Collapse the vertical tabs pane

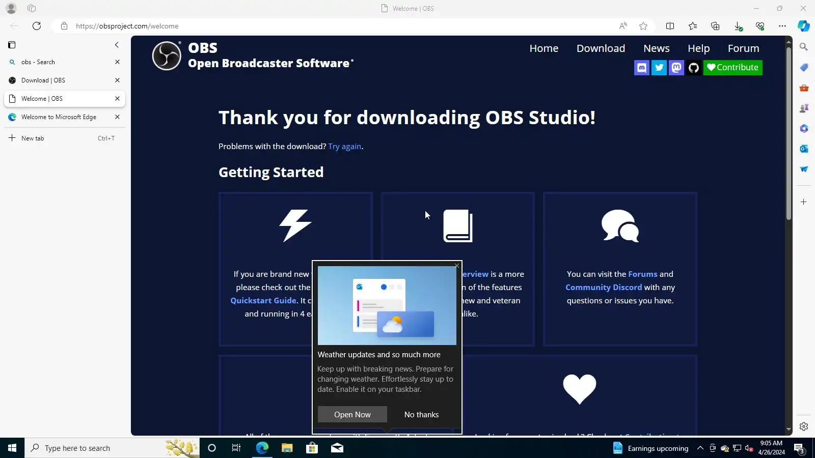coord(117,45)
